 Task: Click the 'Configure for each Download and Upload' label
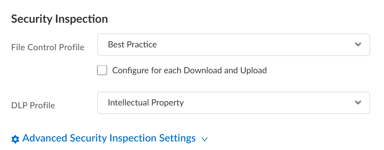pos(189,70)
